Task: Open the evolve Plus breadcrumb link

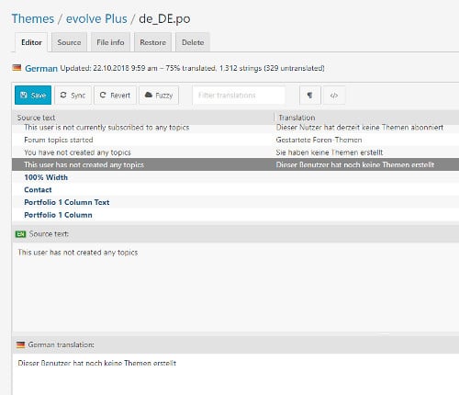Action: coord(96,18)
